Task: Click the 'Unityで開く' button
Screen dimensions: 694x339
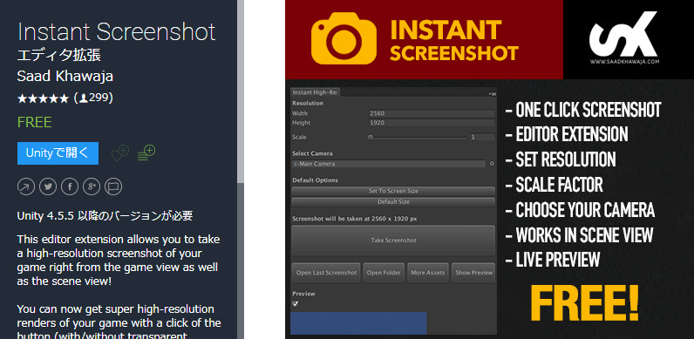Action: click(58, 153)
